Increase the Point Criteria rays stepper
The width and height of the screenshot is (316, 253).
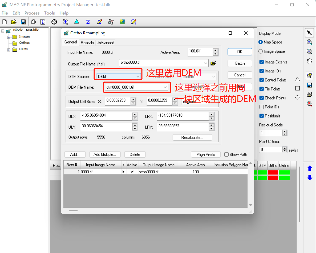coord(285,148)
